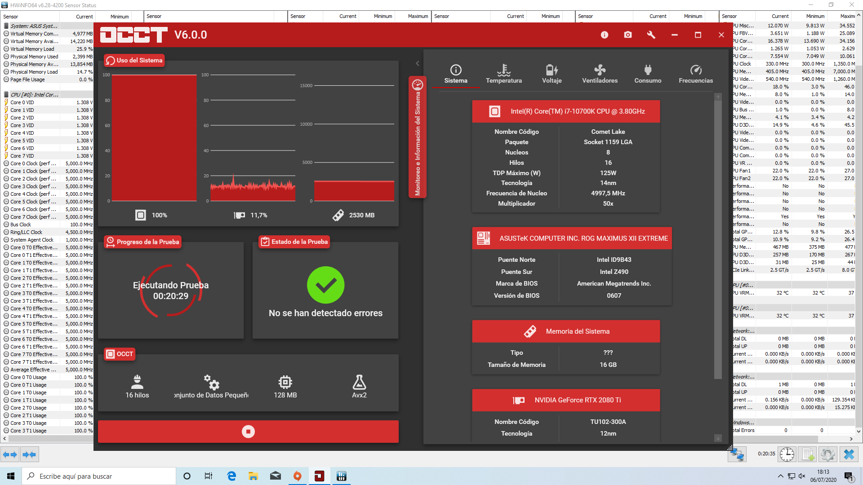This screenshot has width=863, height=485.
Task: Open Windows taskbar search field
Action: (99, 476)
